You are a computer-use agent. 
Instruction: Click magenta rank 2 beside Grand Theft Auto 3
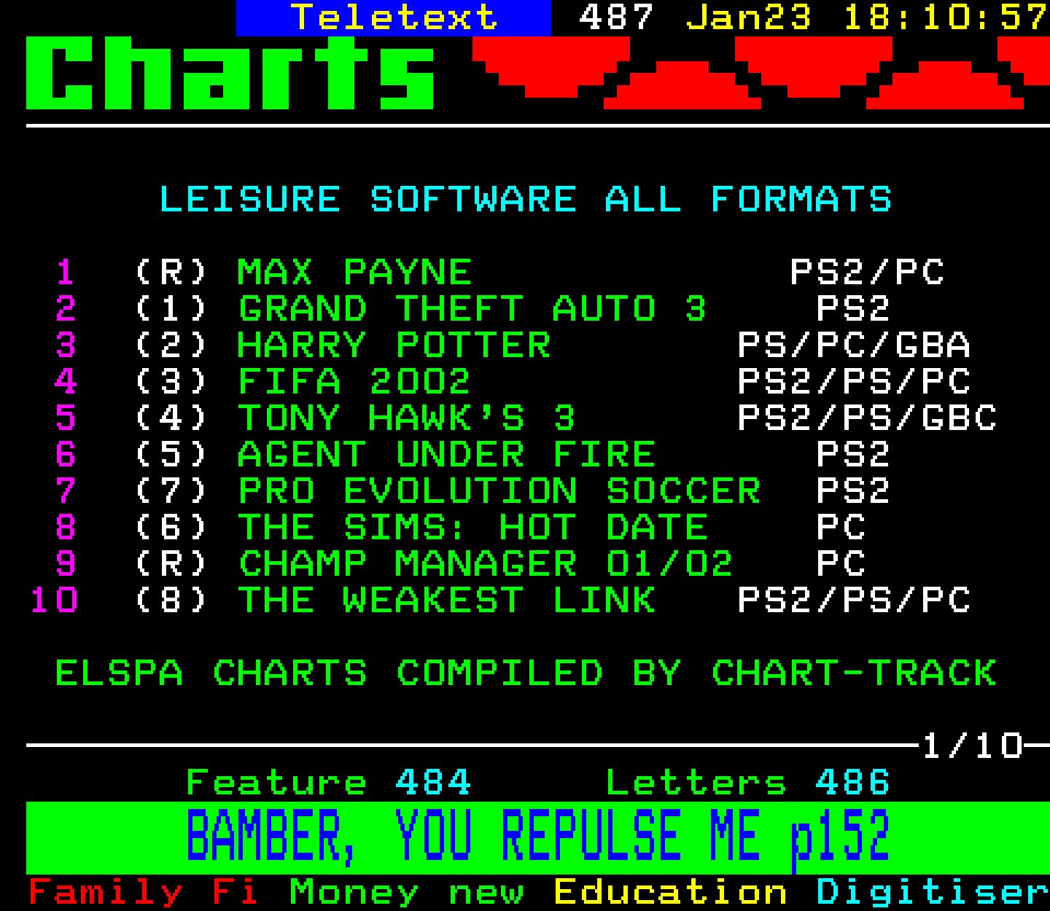66,309
